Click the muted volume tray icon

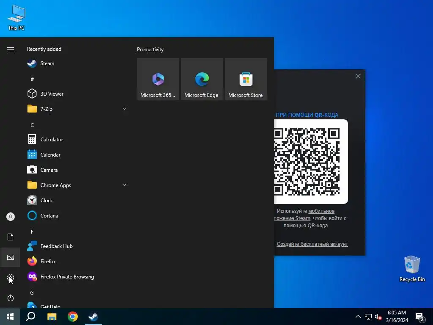pos(378,317)
